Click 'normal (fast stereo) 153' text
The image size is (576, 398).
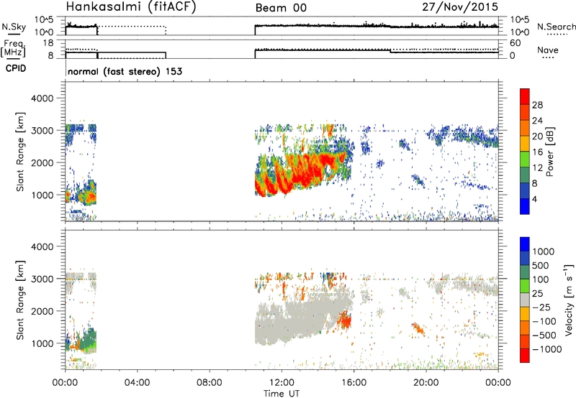click(125, 71)
